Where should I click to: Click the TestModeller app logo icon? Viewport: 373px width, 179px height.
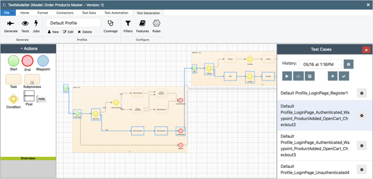point(4,5)
